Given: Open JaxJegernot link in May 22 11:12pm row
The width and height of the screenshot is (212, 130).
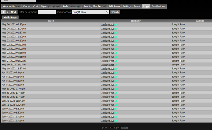Looking at the screenshot, I should tap(108, 37).
